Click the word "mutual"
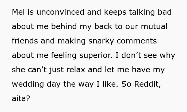The image size is (187, 112). (x=154, y=26)
